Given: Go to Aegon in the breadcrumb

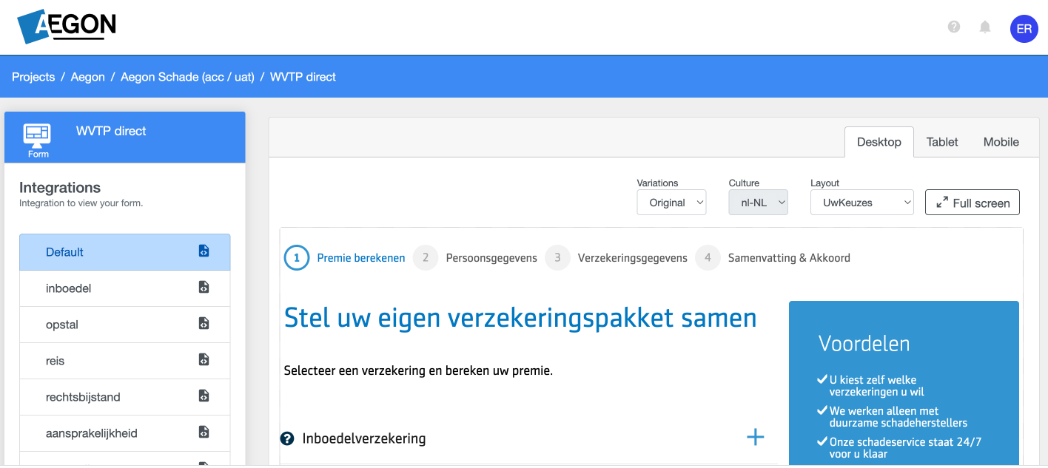Looking at the screenshot, I should 87,77.
